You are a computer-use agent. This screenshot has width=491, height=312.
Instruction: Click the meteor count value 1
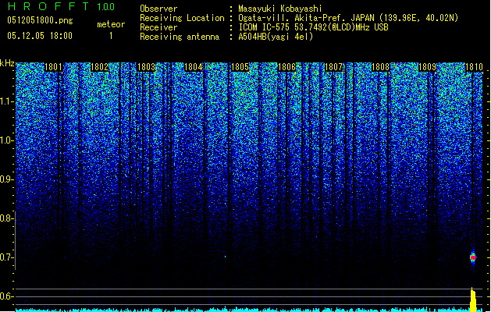111,37
